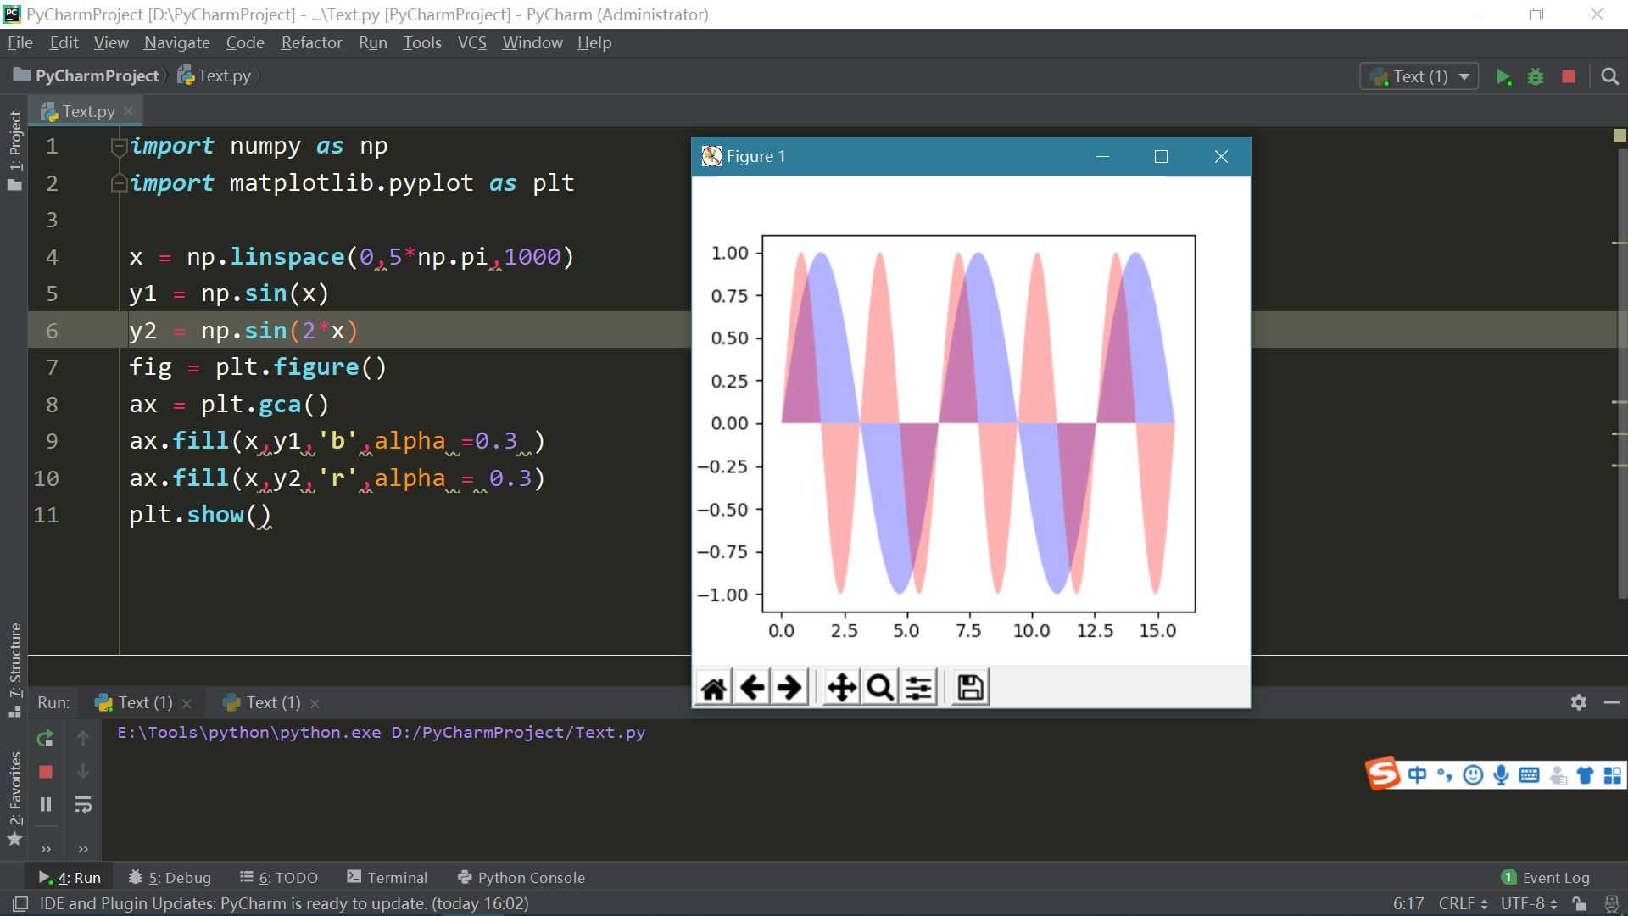Open the Event Log
This screenshot has width=1628, height=916.
coord(1546,878)
